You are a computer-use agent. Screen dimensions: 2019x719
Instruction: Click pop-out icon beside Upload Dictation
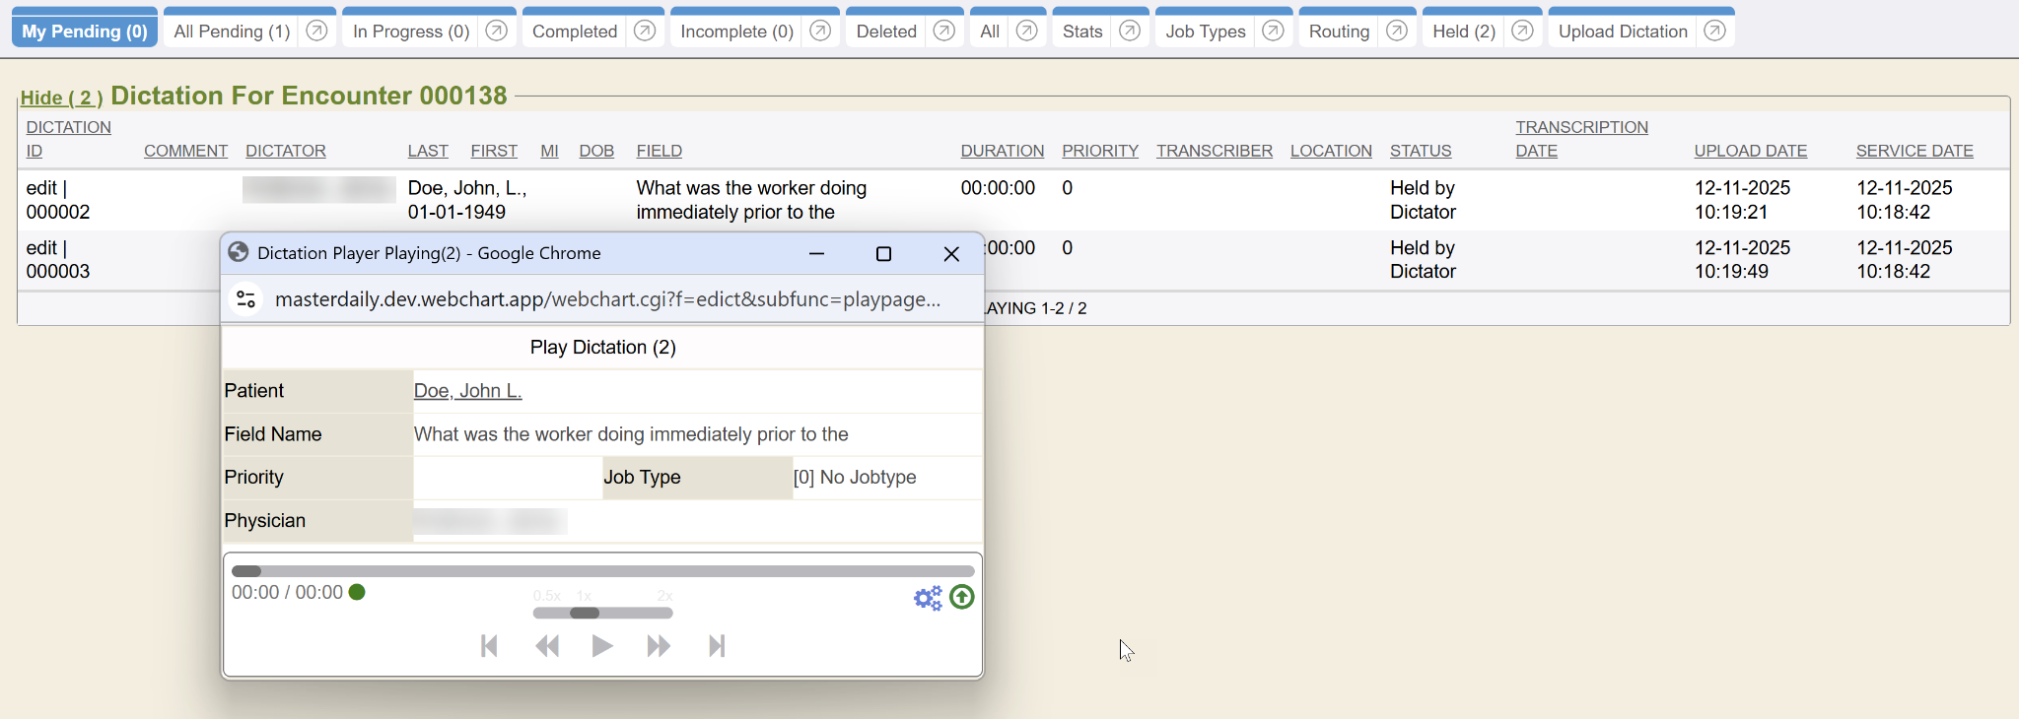tap(1714, 31)
